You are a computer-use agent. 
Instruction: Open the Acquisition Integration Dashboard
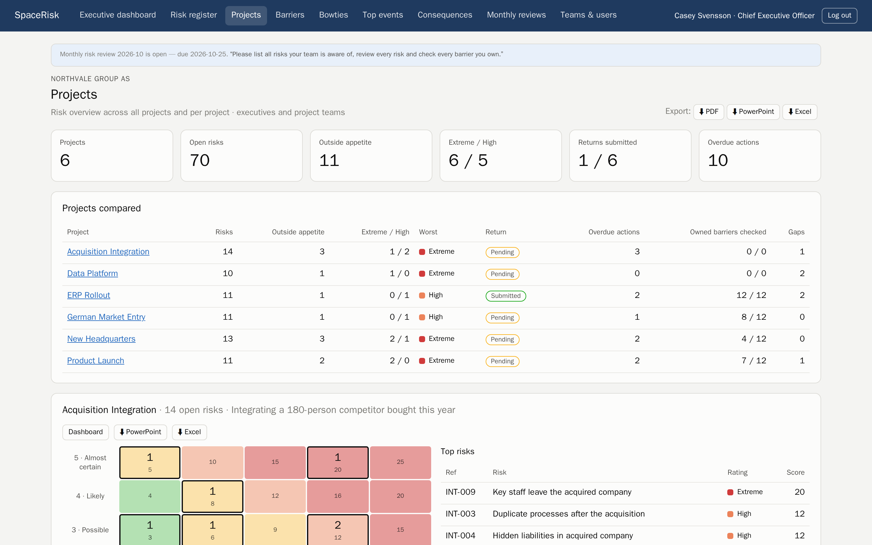(85, 432)
